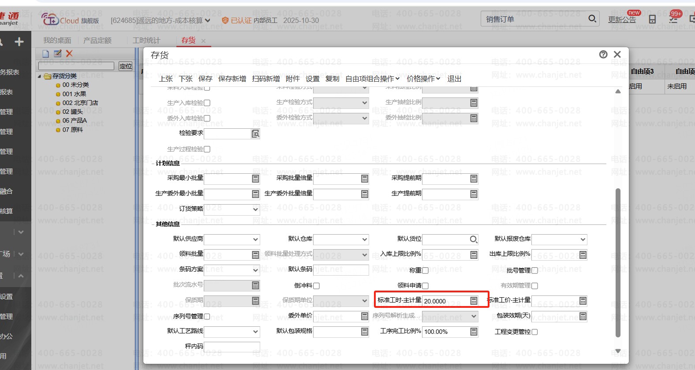Viewport: 695px width, 370px height.
Task: Open the 订货策略 dropdown
Action: coord(255,209)
